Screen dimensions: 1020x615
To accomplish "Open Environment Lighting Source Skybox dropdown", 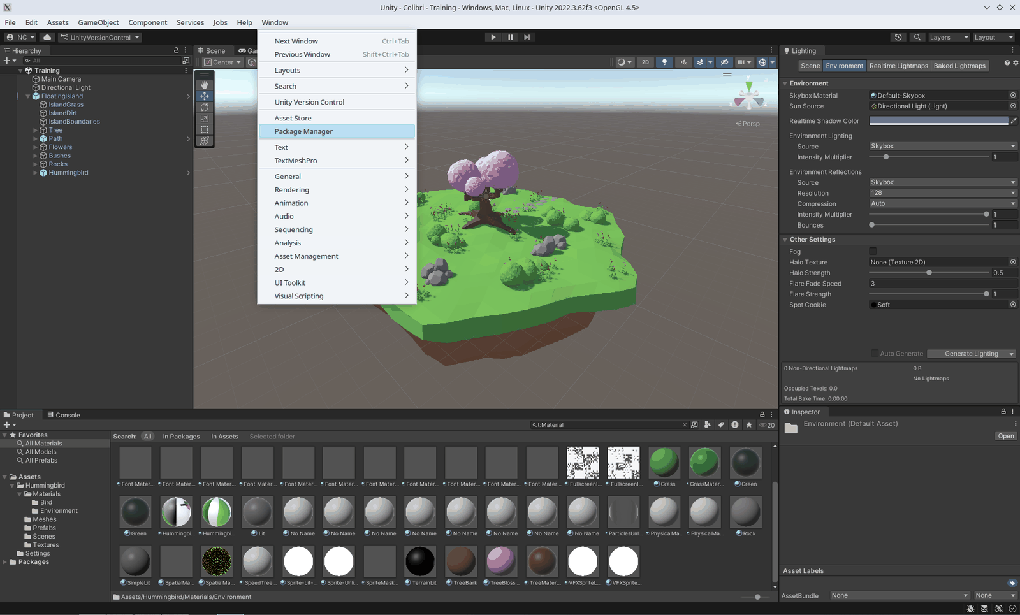I will (943, 146).
